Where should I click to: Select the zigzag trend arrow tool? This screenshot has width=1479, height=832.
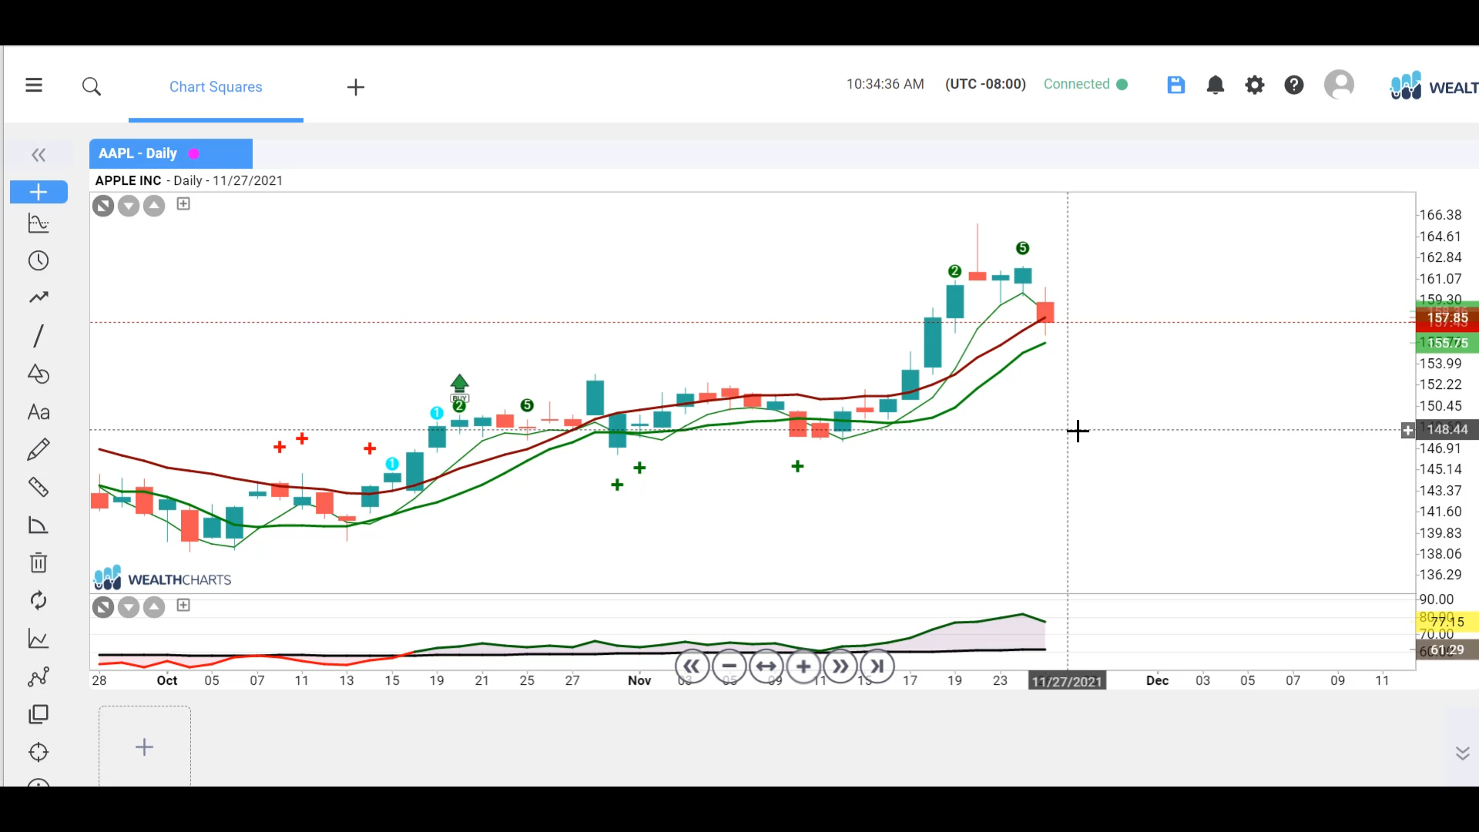[x=39, y=297]
